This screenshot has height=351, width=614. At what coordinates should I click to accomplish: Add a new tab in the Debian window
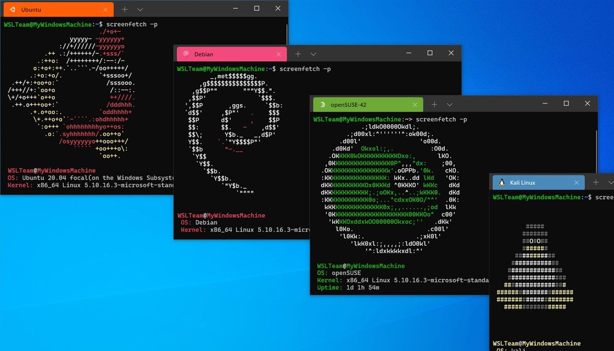point(298,54)
